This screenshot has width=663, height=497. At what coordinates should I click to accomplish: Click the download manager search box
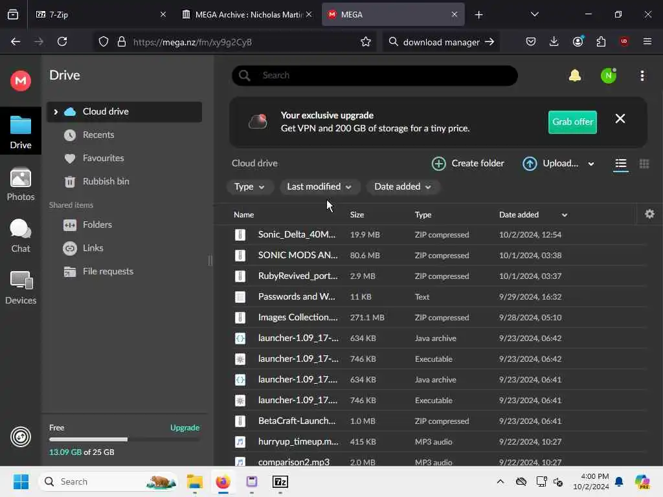[x=441, y=42]
